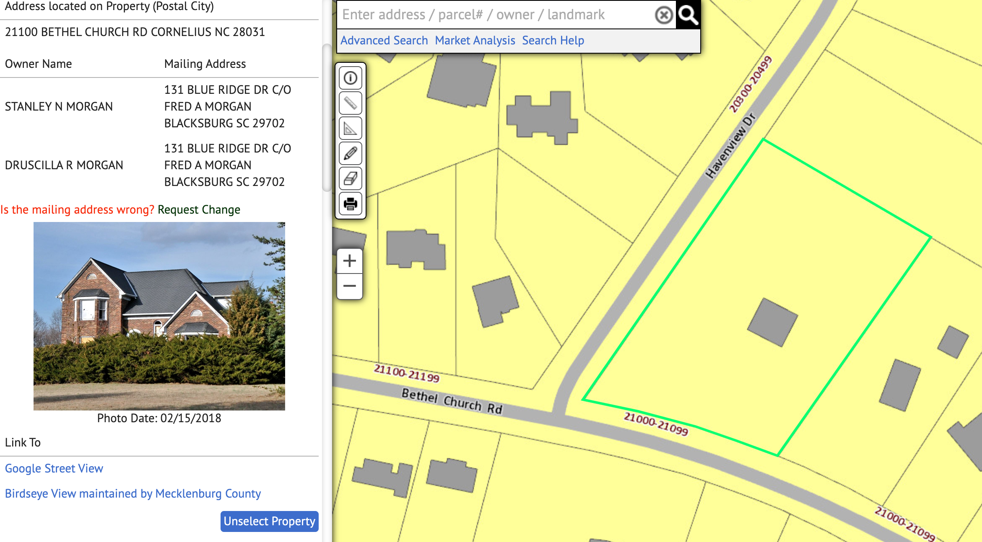Select the identify info tool
982x542 pixels.
(351, 78)
